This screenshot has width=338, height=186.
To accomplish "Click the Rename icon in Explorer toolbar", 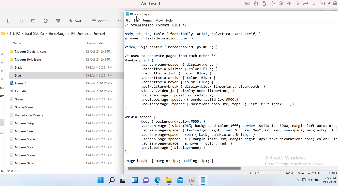I will [33, 21].
